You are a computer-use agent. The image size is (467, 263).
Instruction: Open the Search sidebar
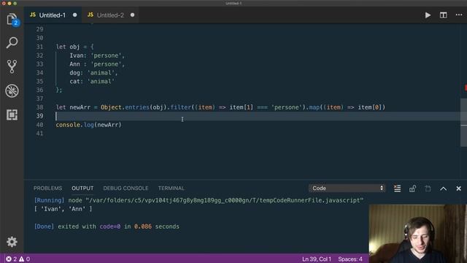[12, 42]
